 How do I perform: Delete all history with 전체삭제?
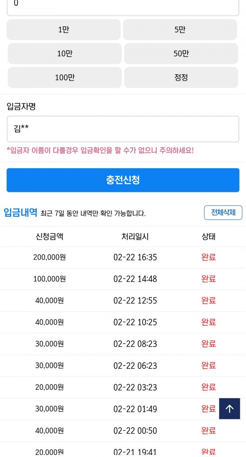point(223,213)
